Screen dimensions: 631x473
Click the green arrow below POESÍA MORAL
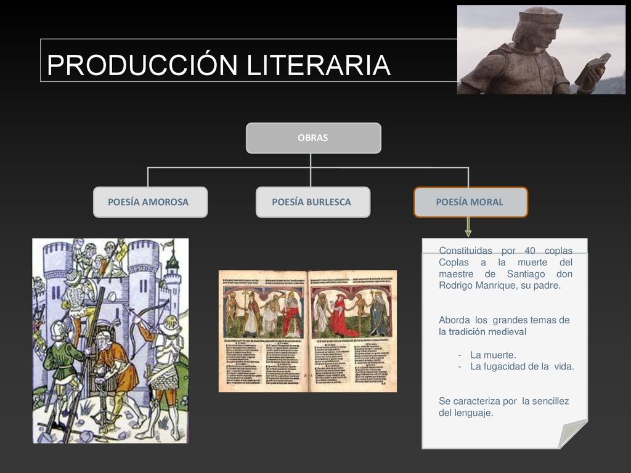[468, 227]
